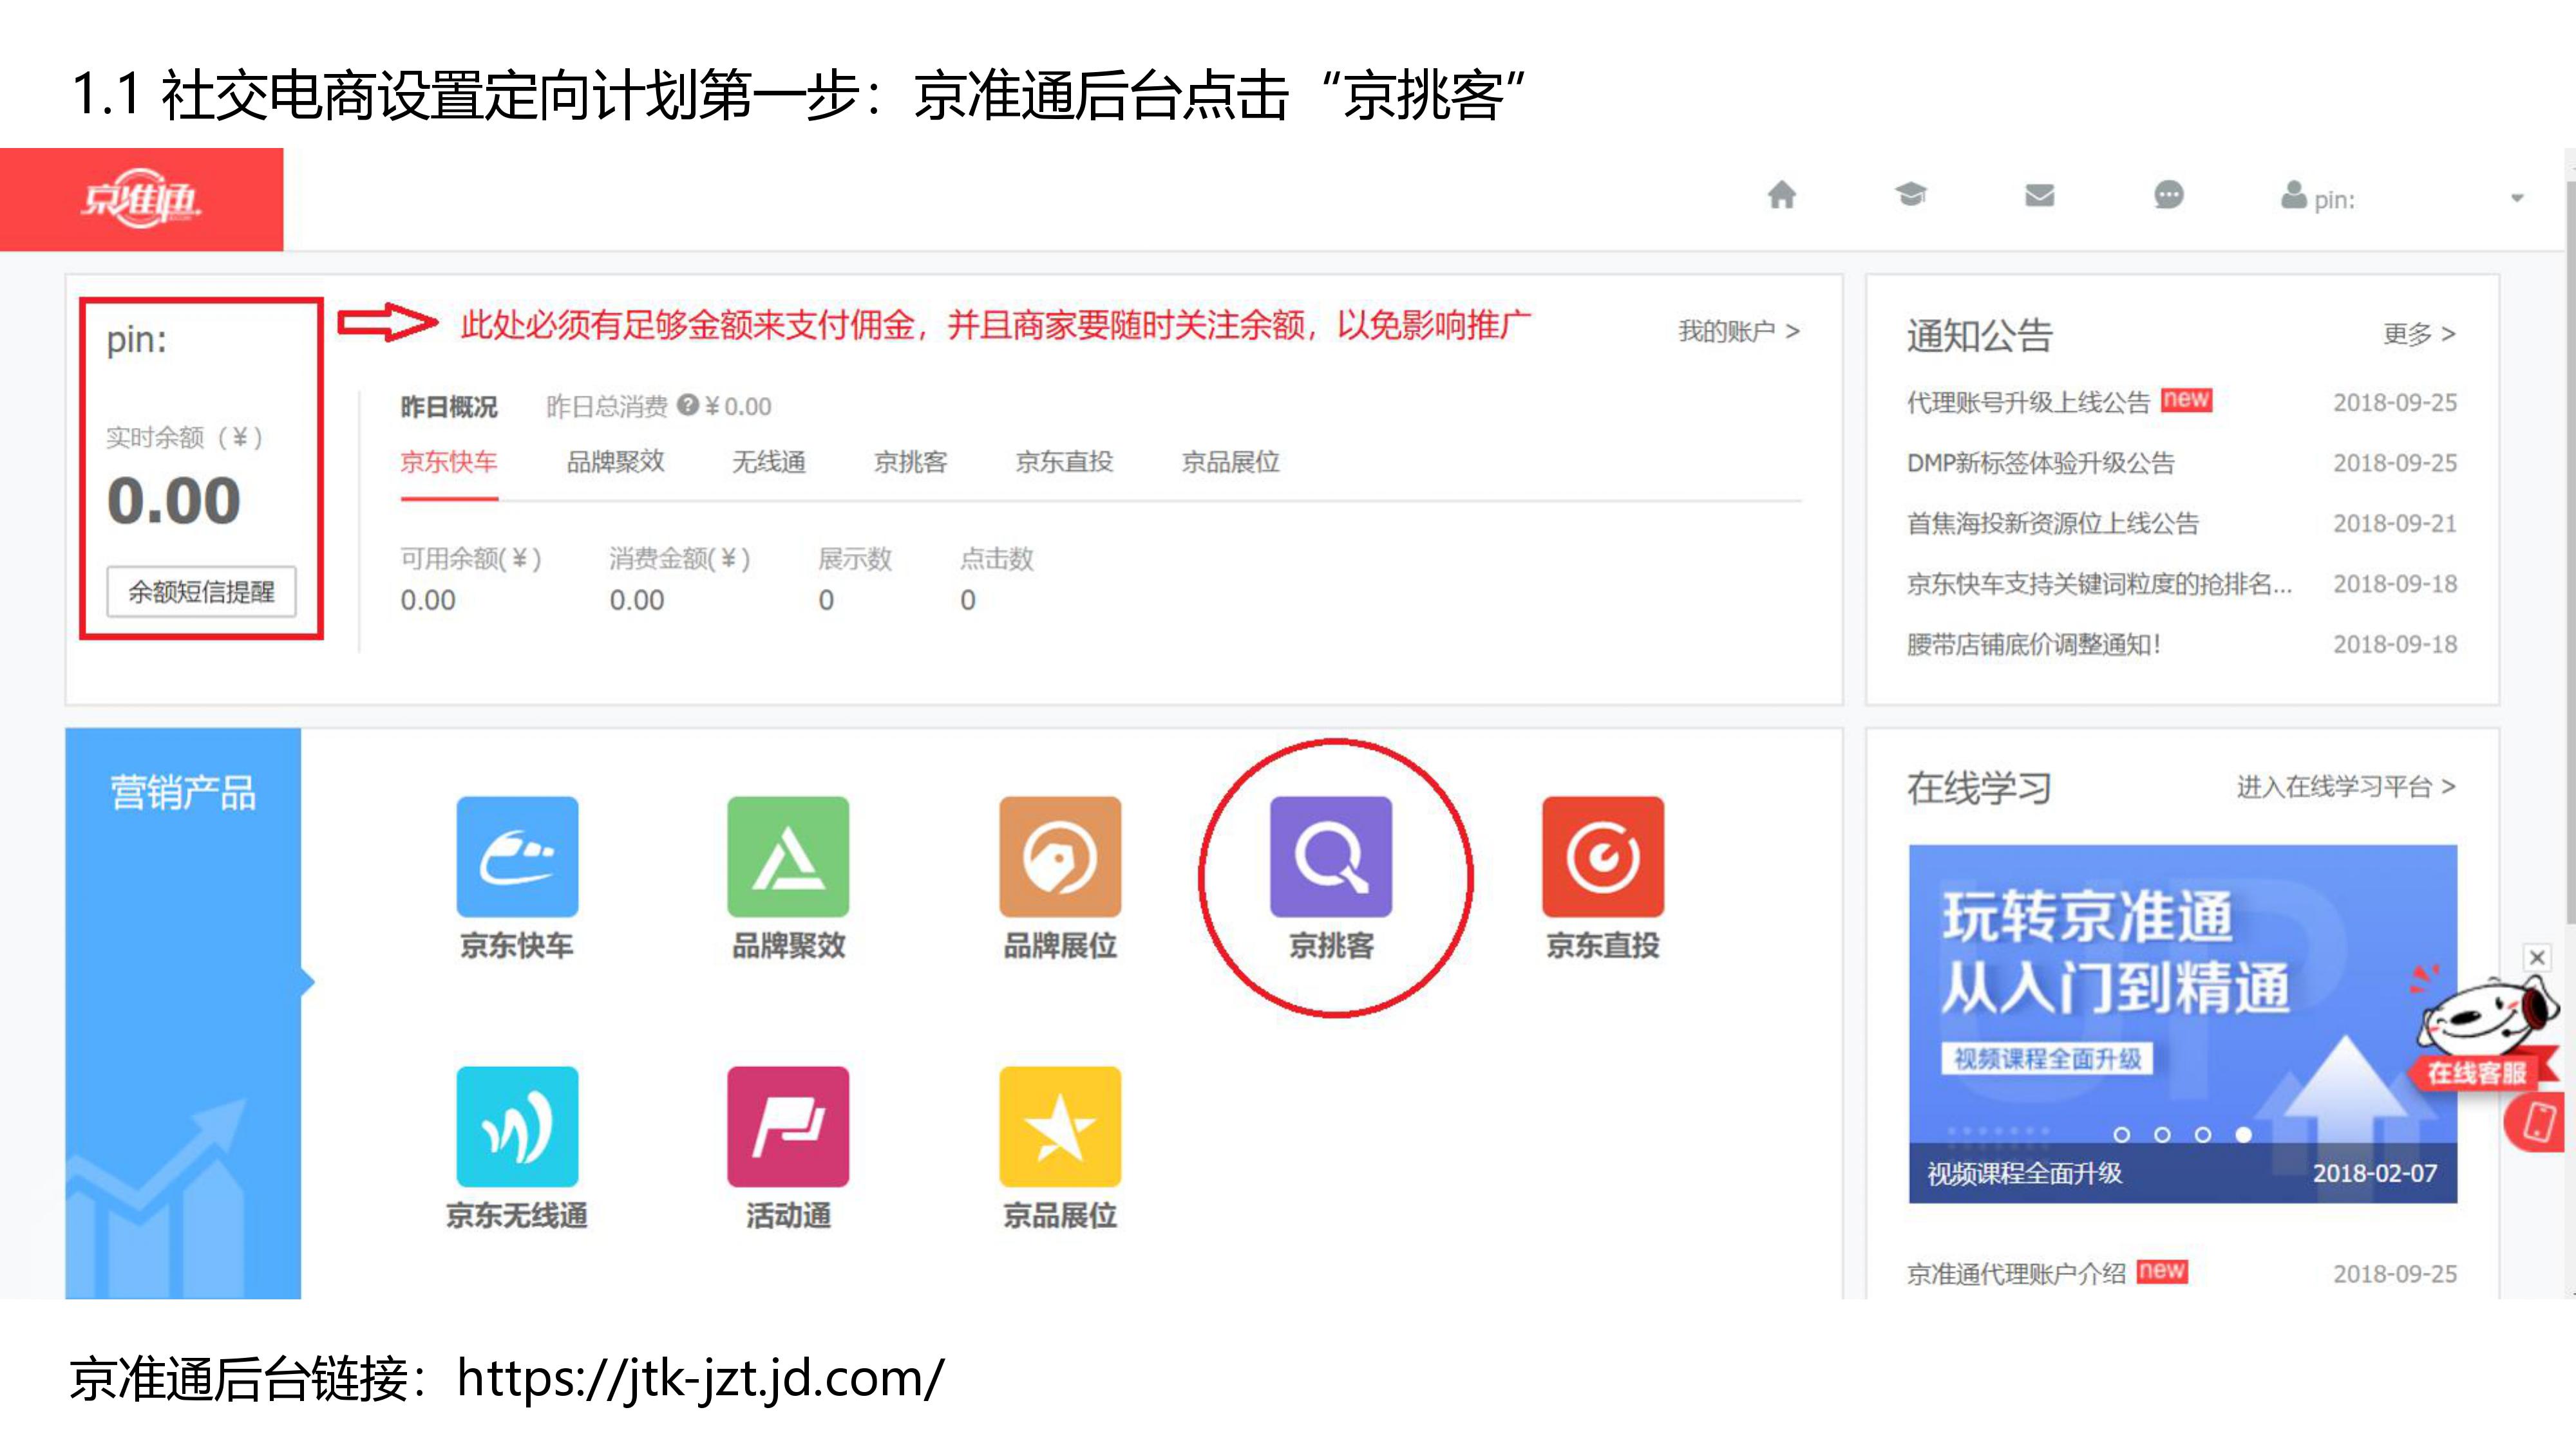Go to home via house icon
The width and height of the screenshot is (2576, 1448).
pyautogui.click(x=1781, y=194)
